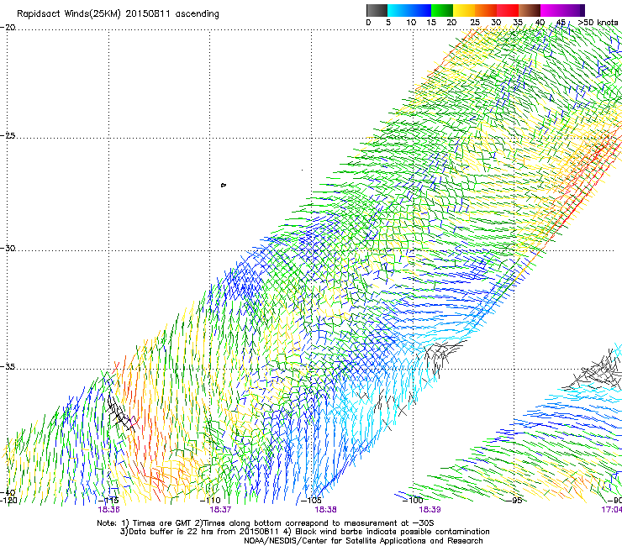622x546 pixels.
Task: Click the '-105' longitude axis label
Action: (x=311, y=501)
